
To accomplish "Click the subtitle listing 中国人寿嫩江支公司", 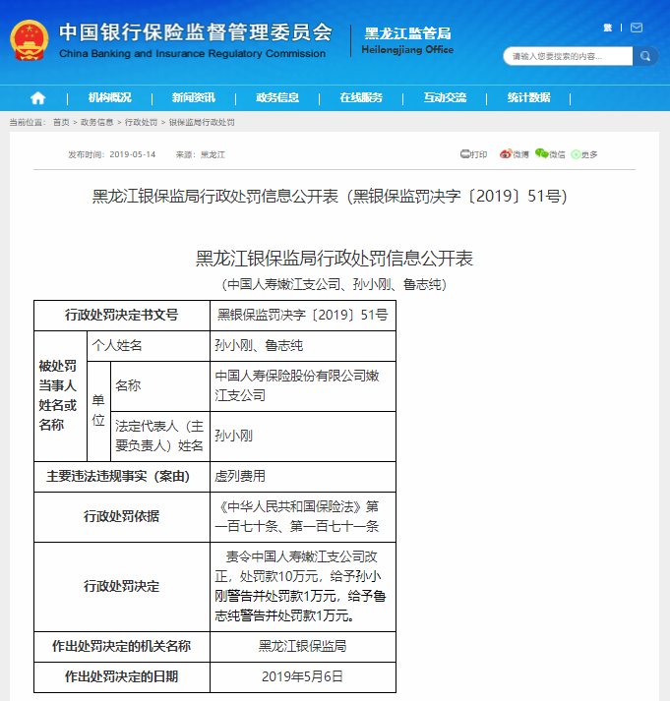I will [335, 284].
